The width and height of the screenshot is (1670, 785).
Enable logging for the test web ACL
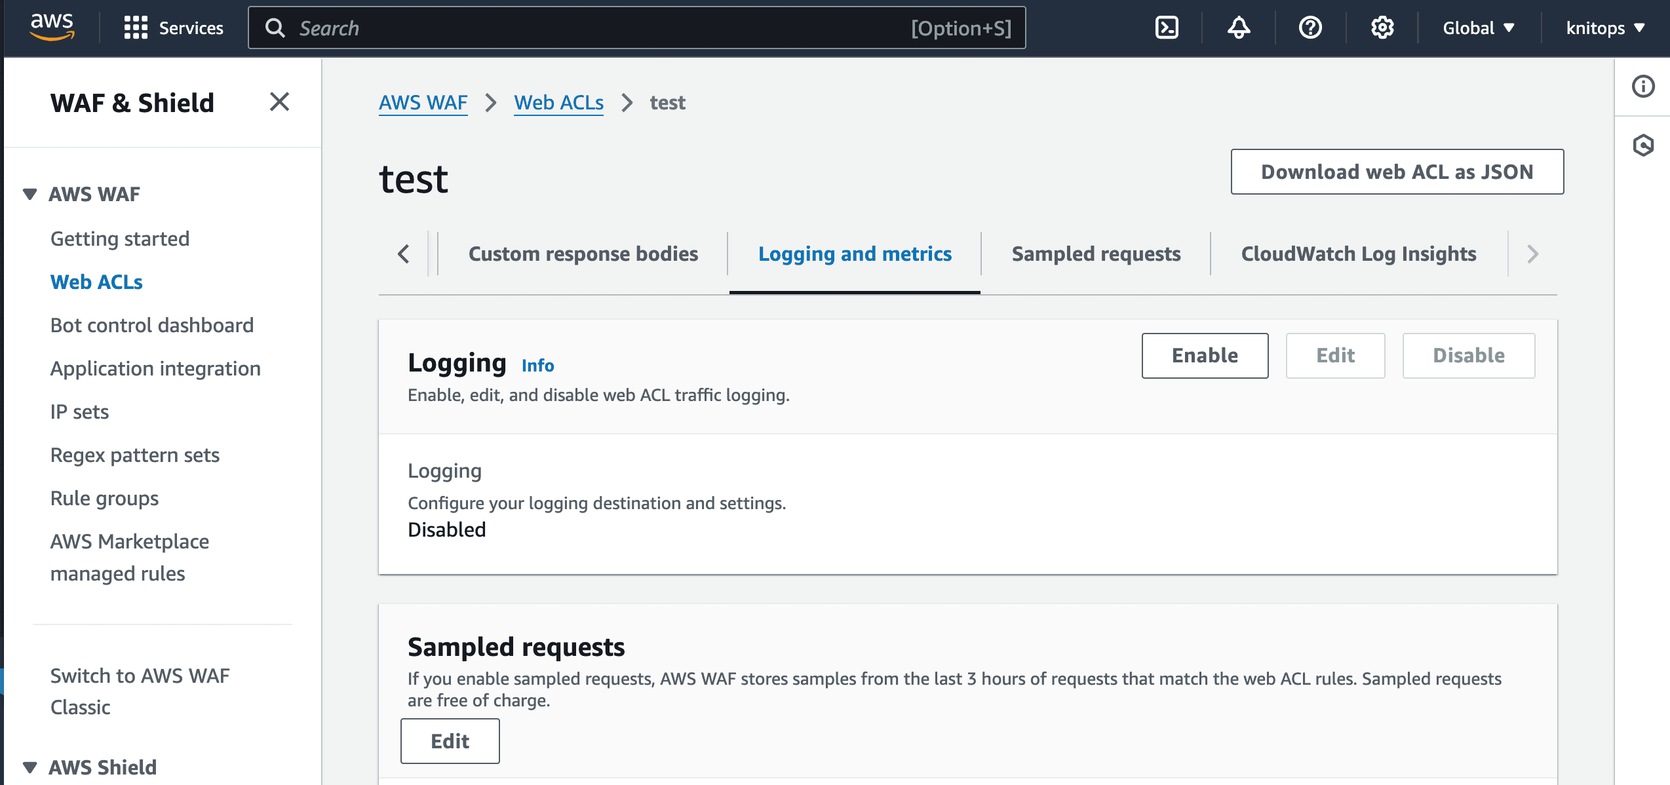pos(1205,355)
